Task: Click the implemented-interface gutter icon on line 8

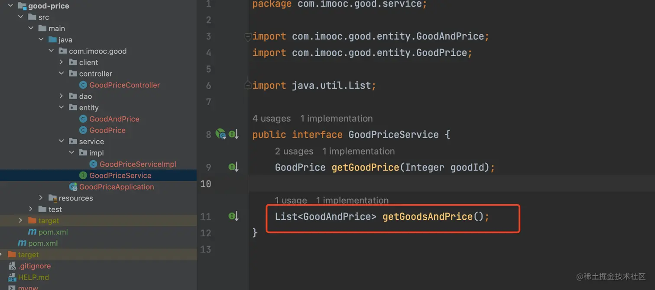Action: point(233,134)
